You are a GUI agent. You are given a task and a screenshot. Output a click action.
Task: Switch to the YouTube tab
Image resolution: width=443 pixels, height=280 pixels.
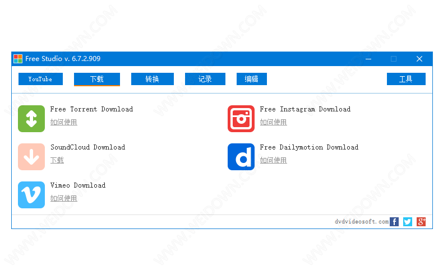click(41, 79)
